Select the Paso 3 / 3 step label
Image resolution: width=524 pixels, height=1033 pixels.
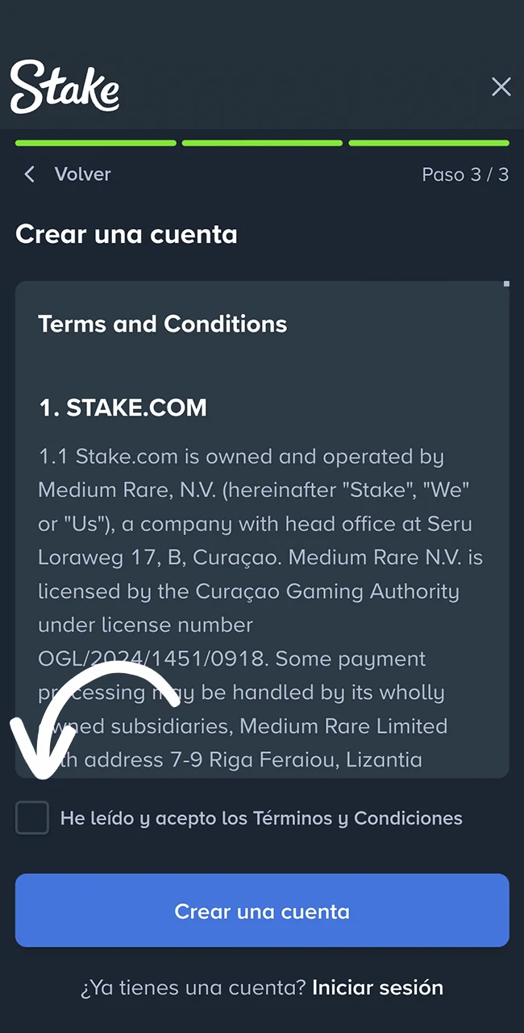tap(465, 174)
